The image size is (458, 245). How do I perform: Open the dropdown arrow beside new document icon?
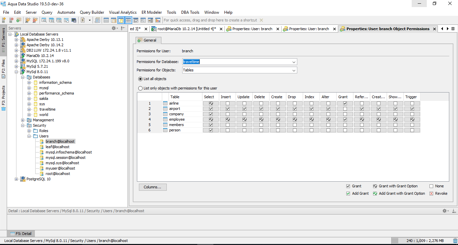click(x=90, y=20)
